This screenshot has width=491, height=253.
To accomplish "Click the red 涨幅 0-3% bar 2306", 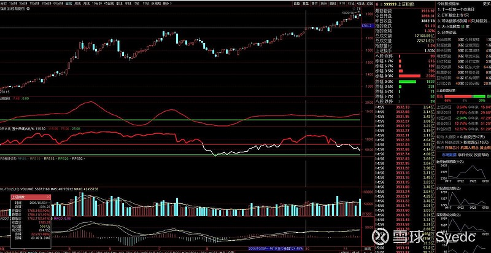I will pos(409,76).
